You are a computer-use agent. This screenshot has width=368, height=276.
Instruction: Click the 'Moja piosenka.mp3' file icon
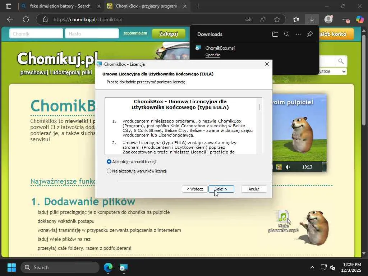tap(283, 221)
